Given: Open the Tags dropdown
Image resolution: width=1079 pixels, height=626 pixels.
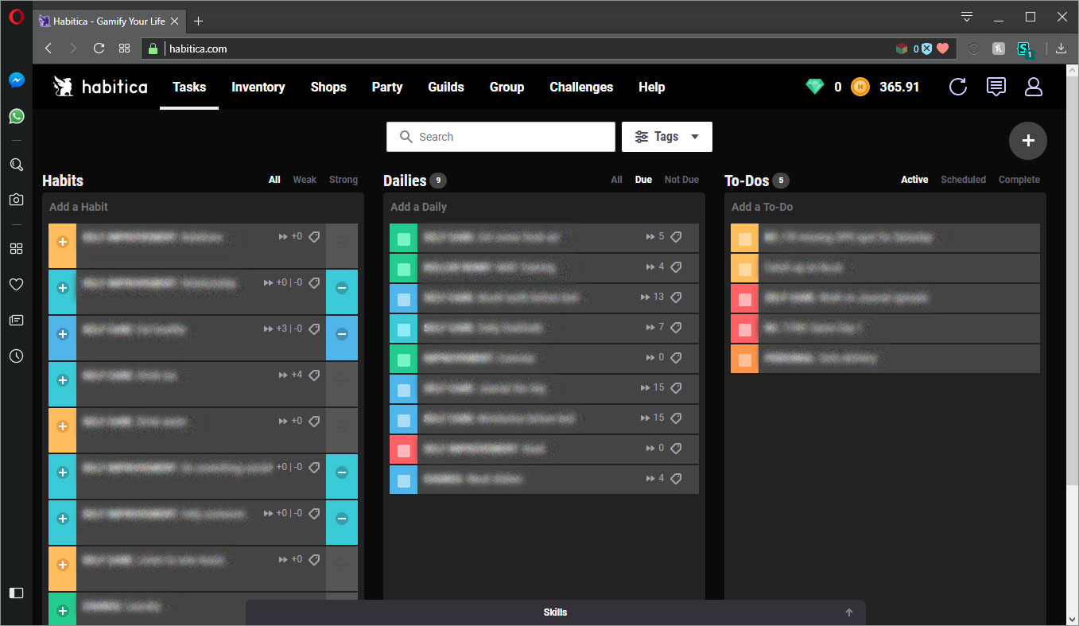Looking at the screenshot, I should [666, 136].
